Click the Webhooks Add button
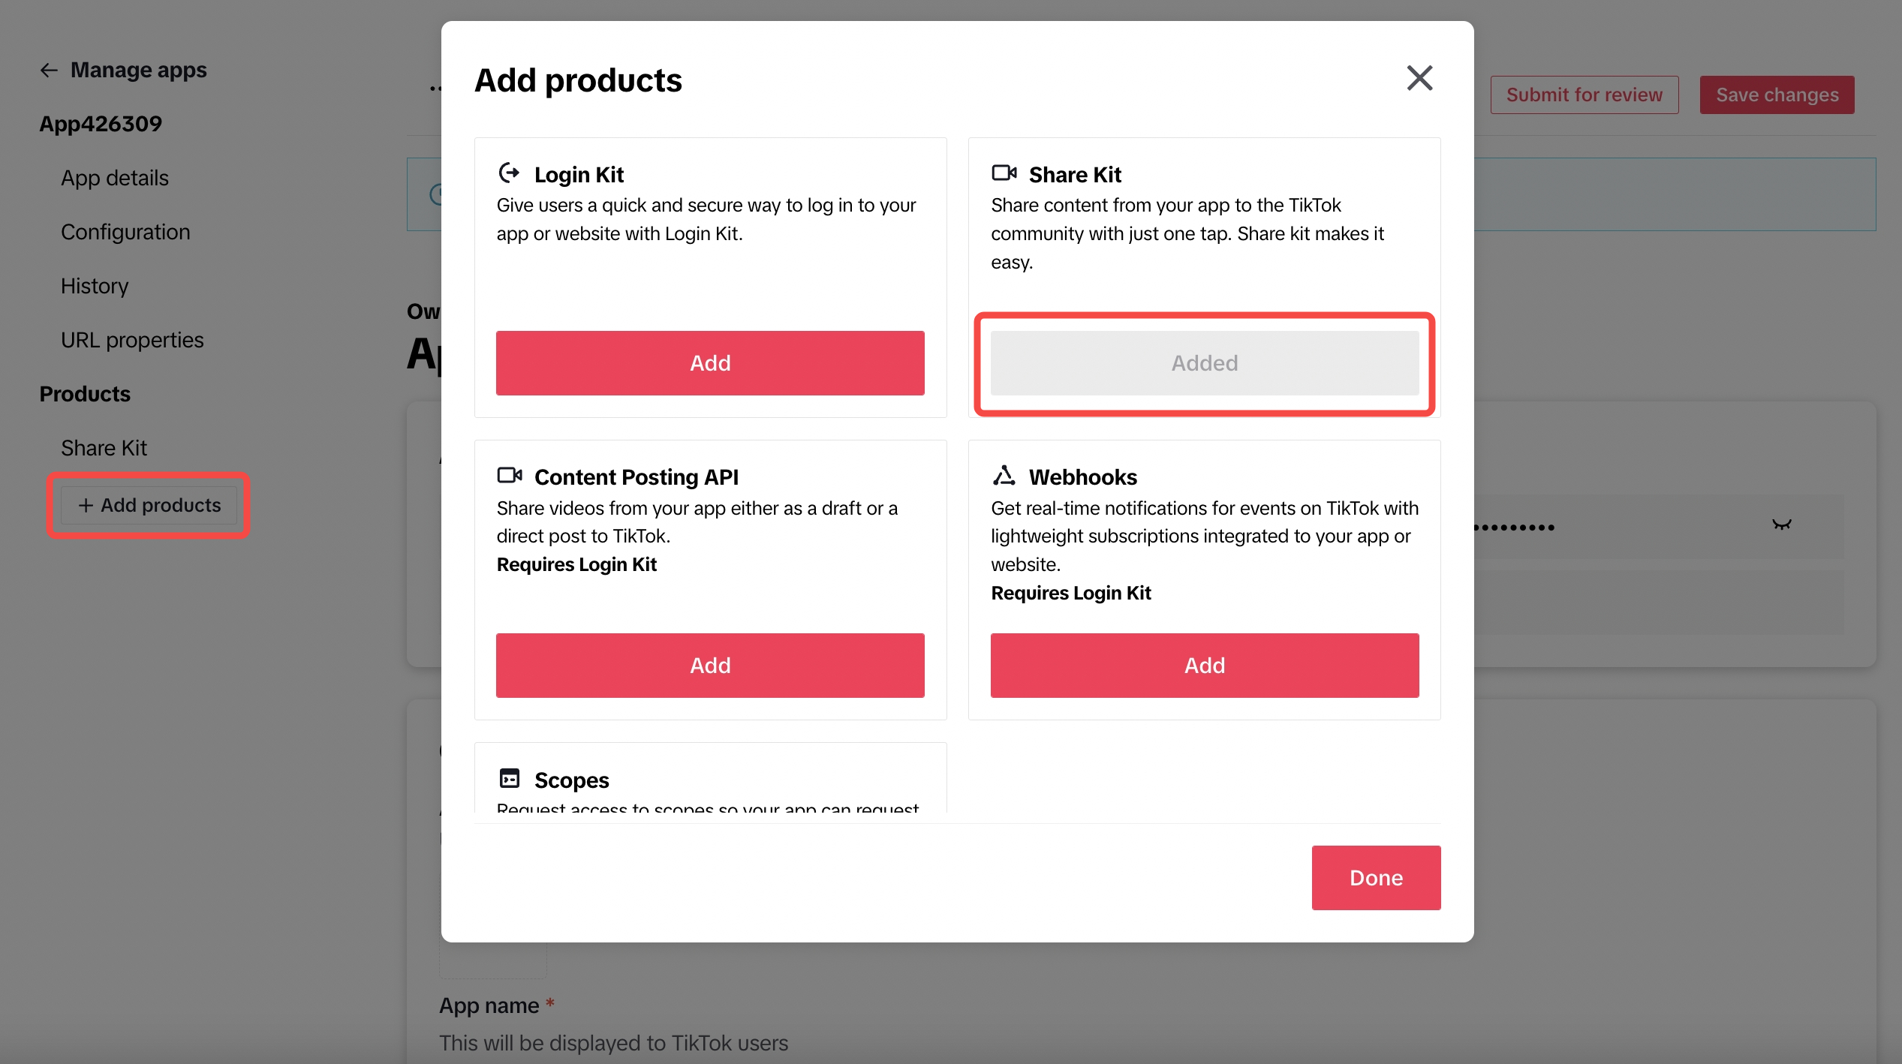Screen dimensions: 1902x1064 [x=1205, y=665]
